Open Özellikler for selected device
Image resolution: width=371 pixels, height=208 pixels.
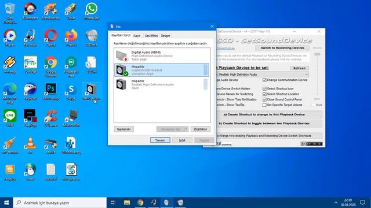click(x=201, y=129)
